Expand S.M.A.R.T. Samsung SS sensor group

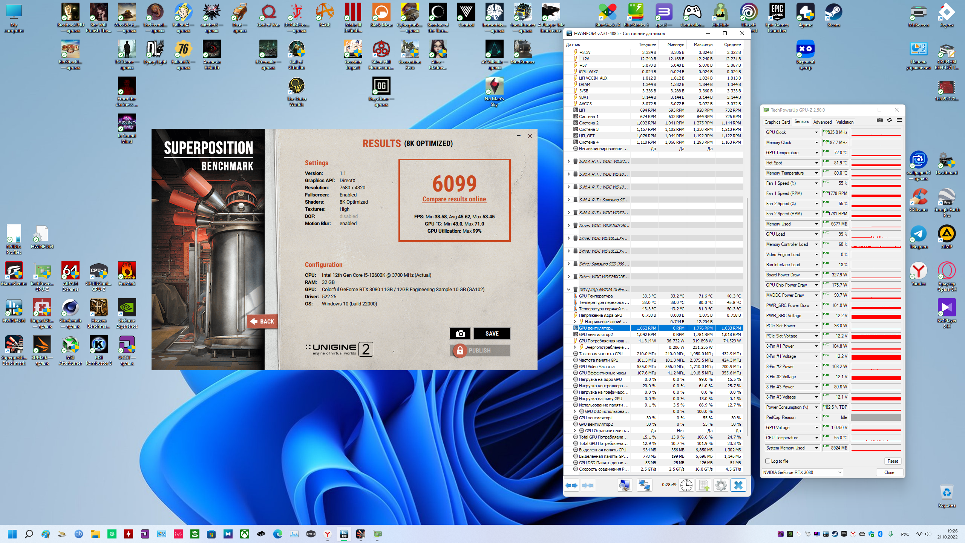coord(568,200)
